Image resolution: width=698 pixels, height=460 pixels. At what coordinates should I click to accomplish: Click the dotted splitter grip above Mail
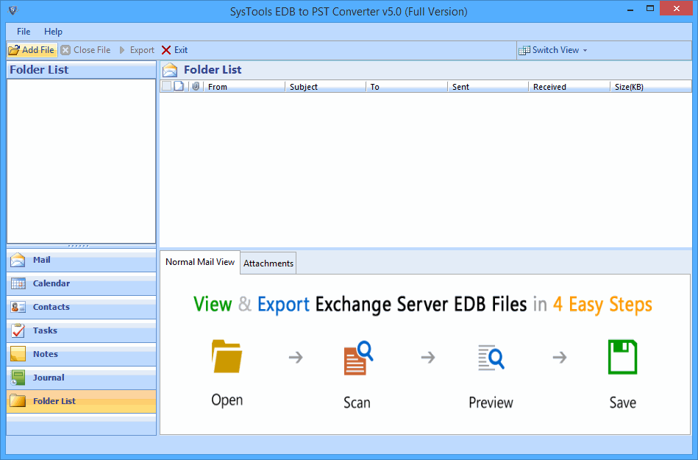pos(79,246)
